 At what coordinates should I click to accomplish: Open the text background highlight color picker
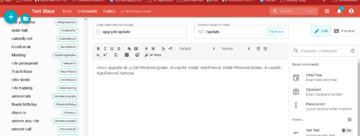point(153,48)
